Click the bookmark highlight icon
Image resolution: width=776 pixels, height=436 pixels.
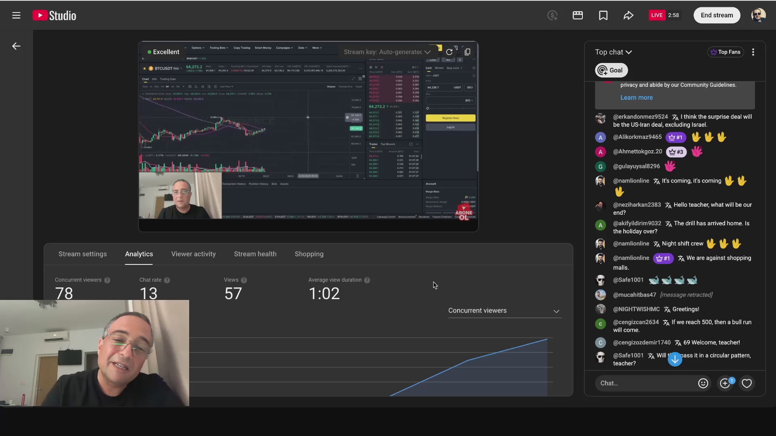click(x=603, y=15)
